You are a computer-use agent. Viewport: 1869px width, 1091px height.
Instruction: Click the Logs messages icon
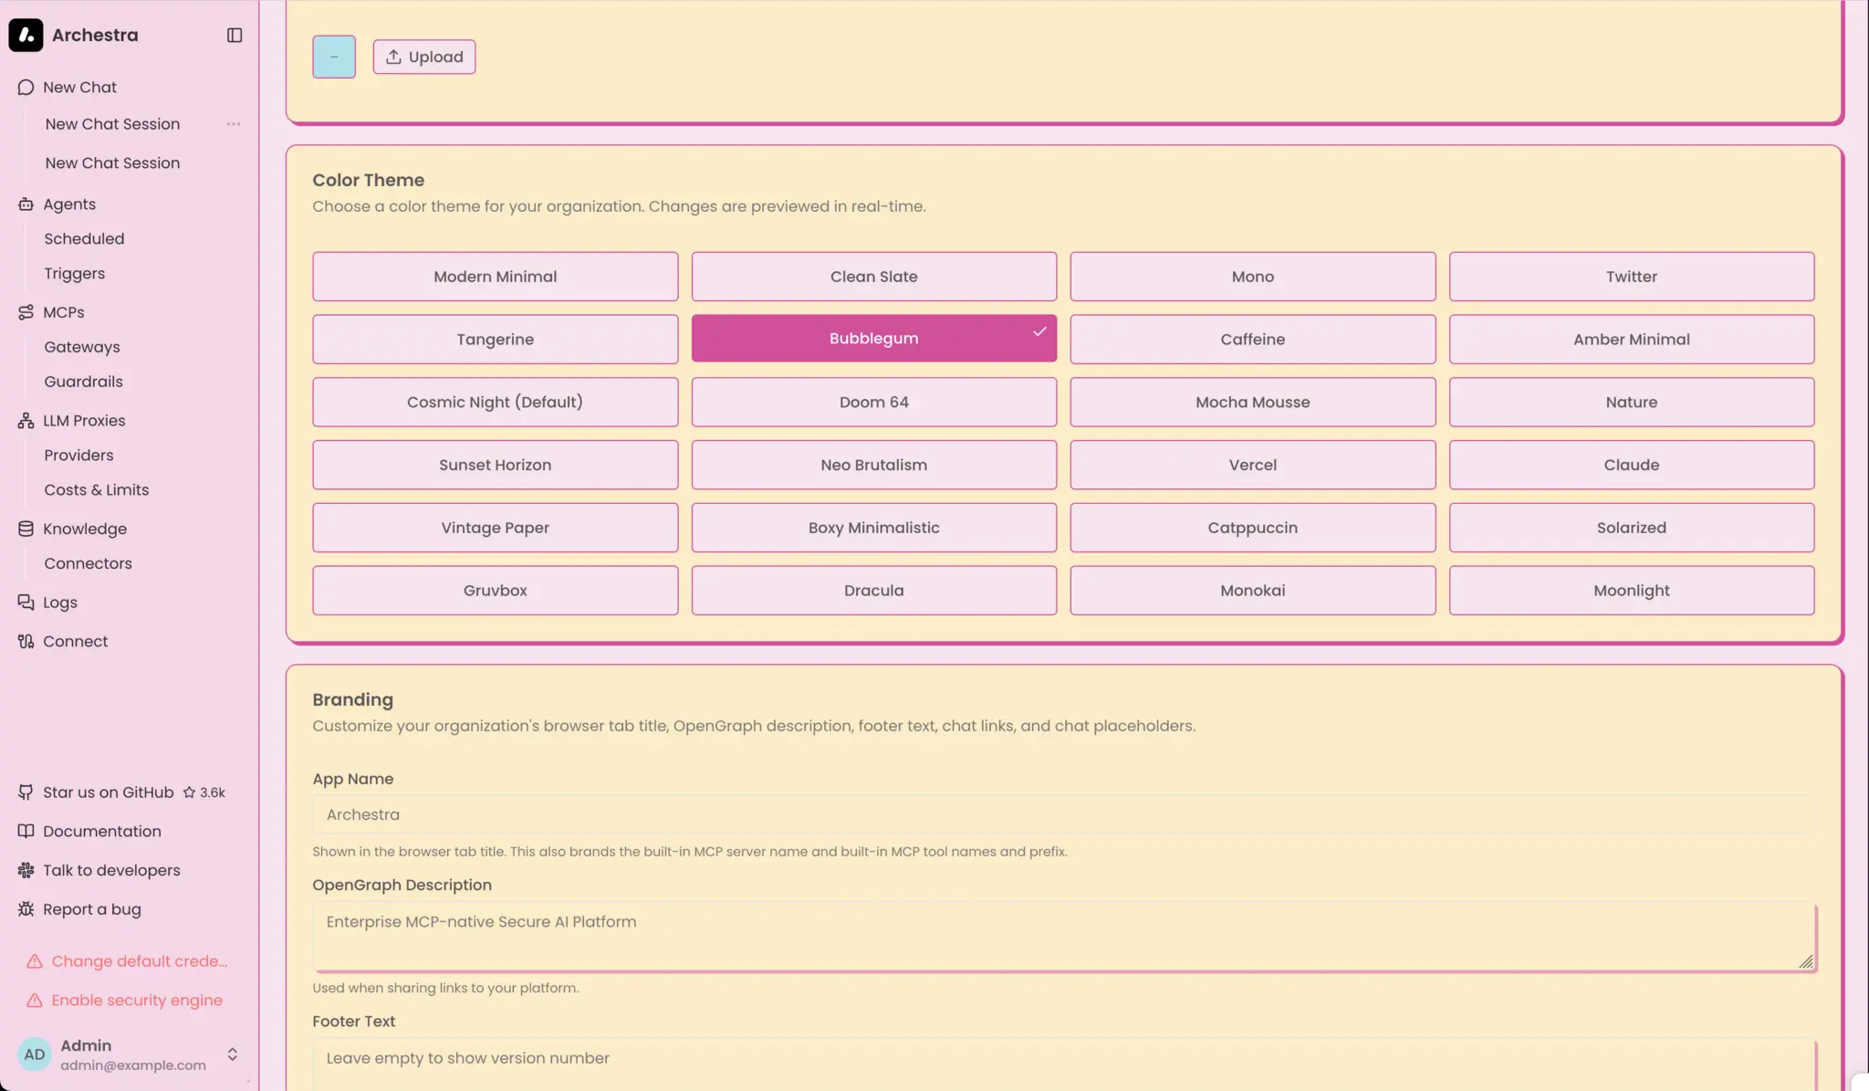[26, 603]
